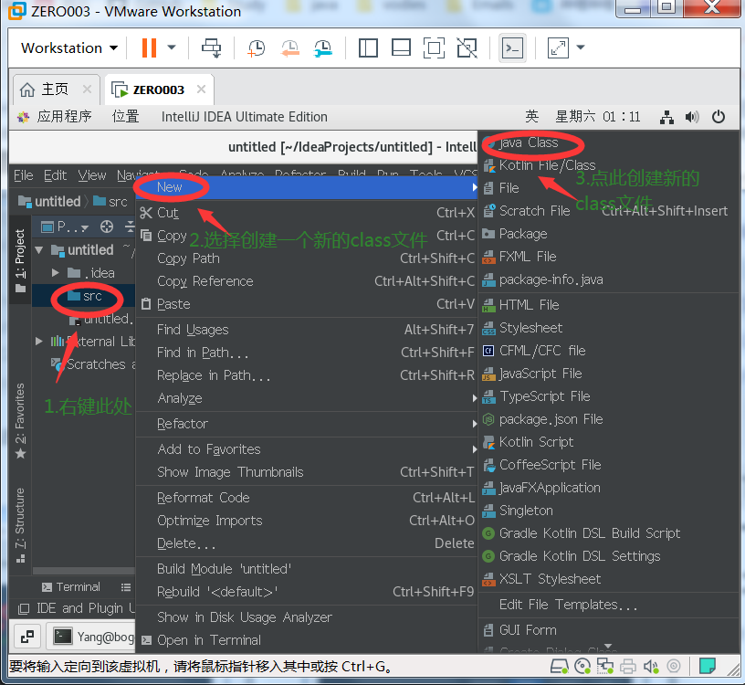This screenshot has width=745, height=685.
Task: Choose New in the context menu
Action: [307, 187]
